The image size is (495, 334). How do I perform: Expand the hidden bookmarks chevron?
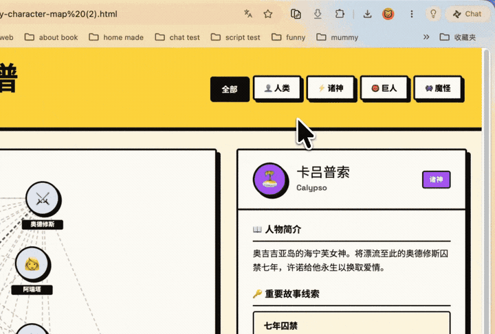[426, 37]
